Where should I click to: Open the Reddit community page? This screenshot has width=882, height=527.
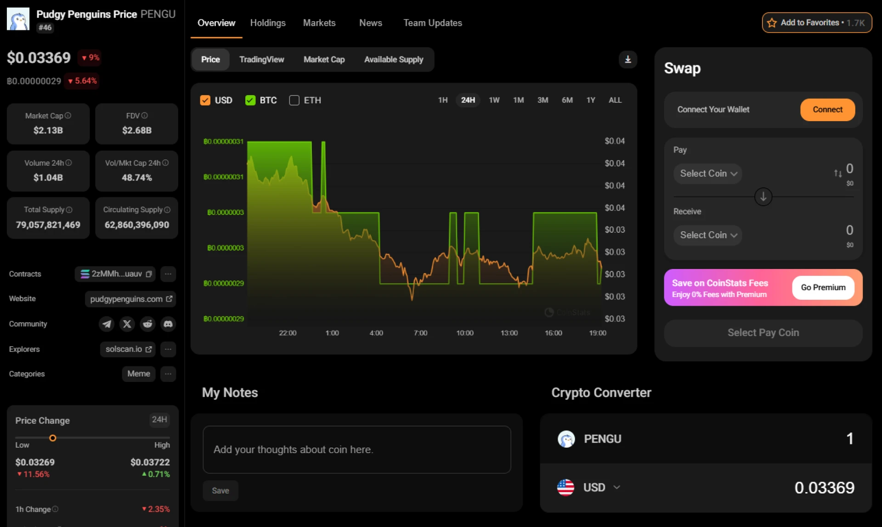[147, 324]
